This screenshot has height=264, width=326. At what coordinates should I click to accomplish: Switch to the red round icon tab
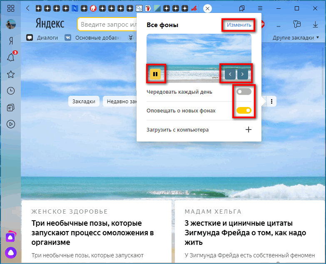pos(93,8)
